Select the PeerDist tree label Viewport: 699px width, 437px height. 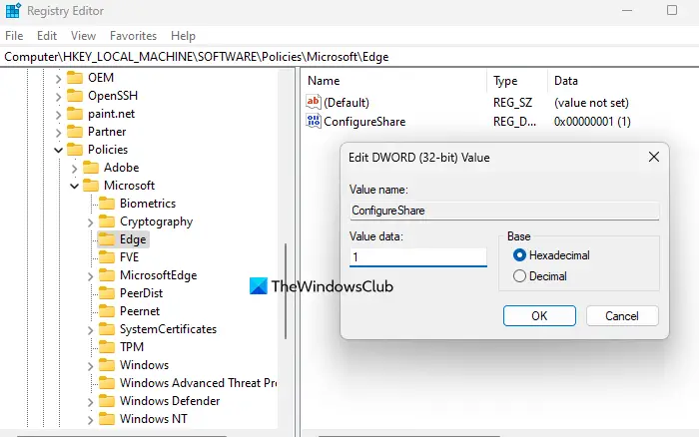(x=142, y=293)
